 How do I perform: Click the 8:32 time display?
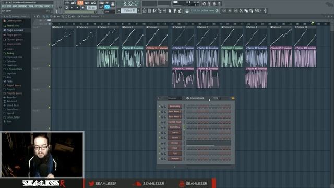point(130,4)
